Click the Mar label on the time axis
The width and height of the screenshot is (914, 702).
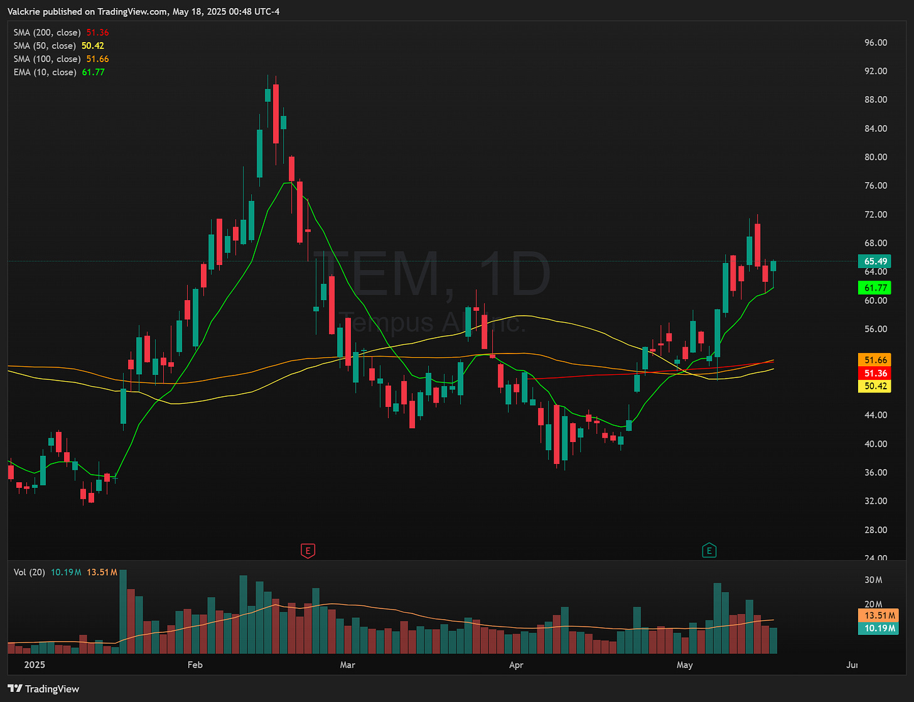coord(347,665)
